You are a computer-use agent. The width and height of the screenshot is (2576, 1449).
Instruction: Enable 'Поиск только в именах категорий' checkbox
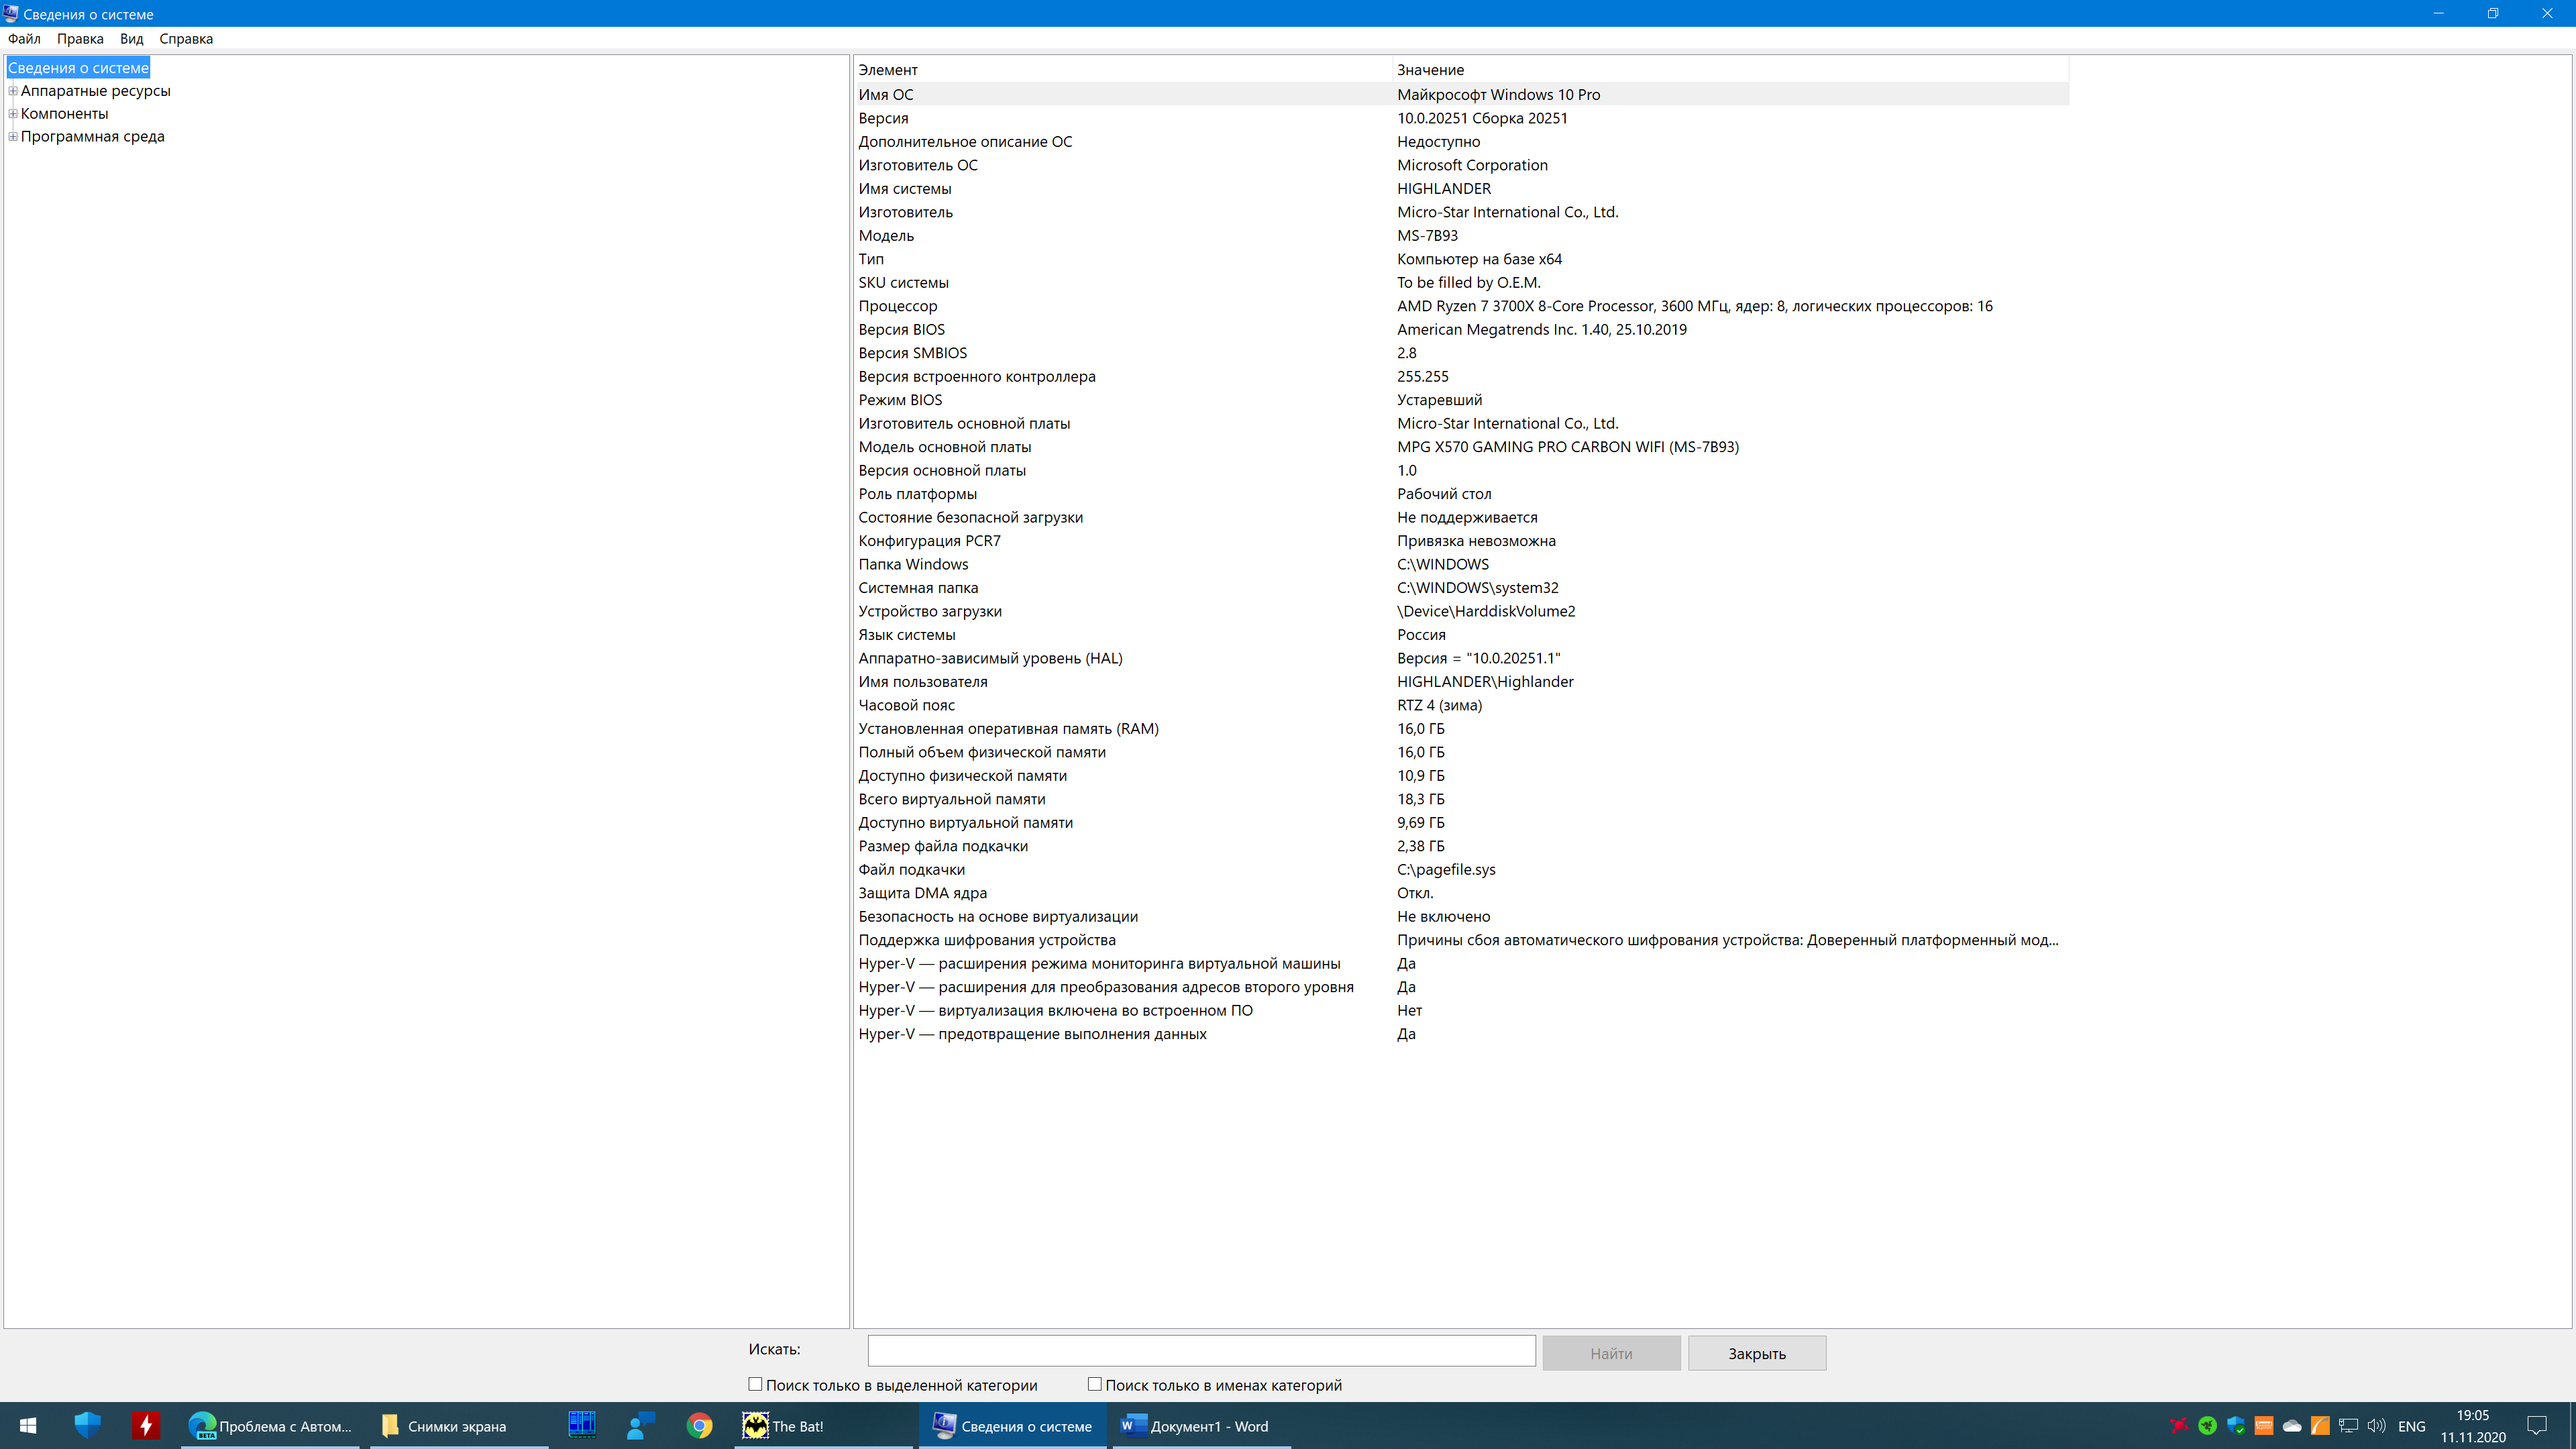[x=1095, y=1384]
